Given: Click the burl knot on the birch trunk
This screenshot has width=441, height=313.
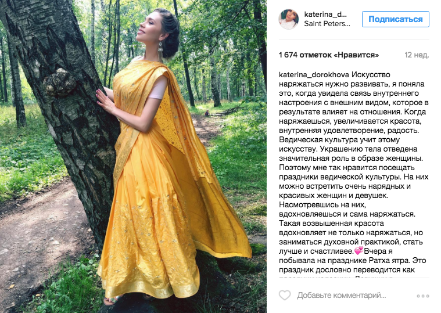Looking at the screenshot, I should coord(60,82).
